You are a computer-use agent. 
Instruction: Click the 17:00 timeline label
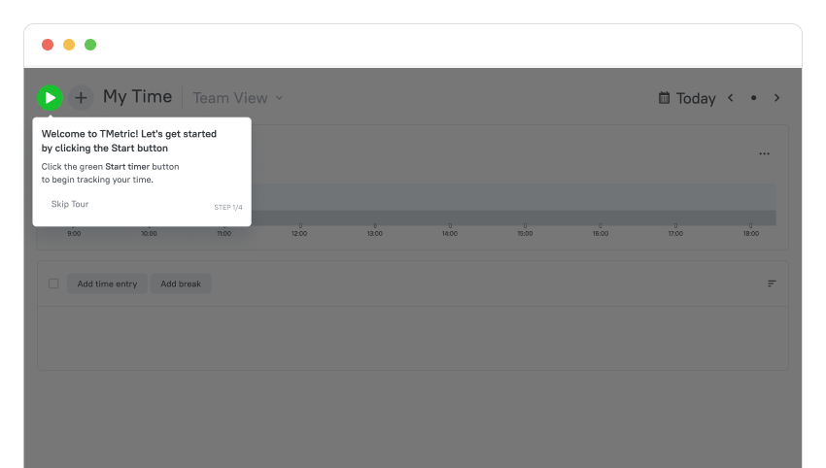coord(676,234)
